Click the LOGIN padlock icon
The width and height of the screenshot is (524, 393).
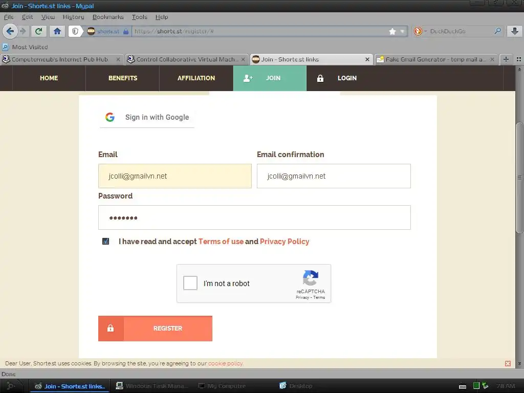tap(320, 78)
